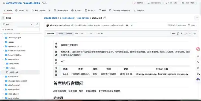Copy the file path icon
201x101 pixels.
coord(105,18)
